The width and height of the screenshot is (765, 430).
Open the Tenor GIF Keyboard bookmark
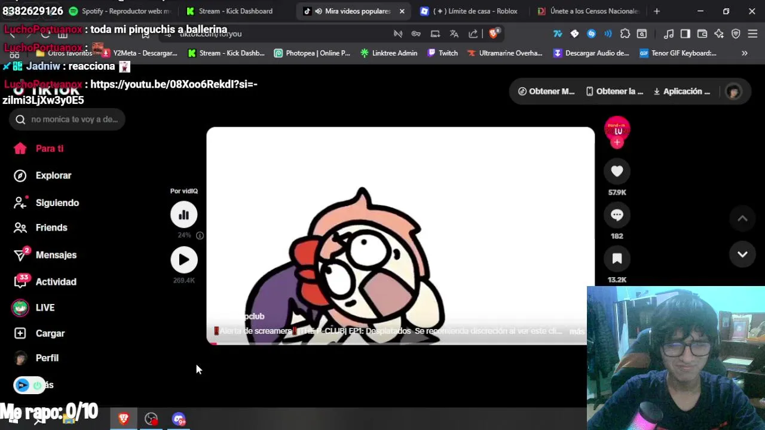[x=678, y=53]
